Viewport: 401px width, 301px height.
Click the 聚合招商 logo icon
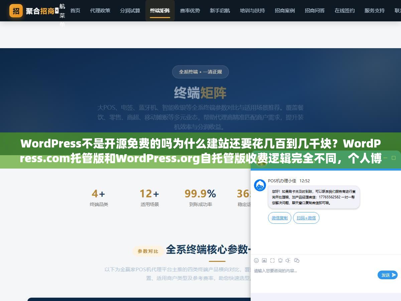click(16, 11)
